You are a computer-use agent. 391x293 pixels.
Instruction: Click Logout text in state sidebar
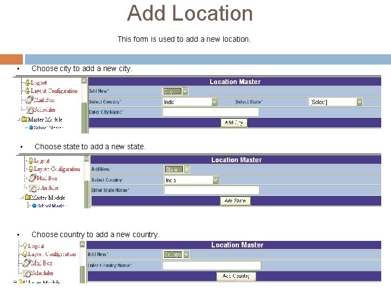point(42,161)
